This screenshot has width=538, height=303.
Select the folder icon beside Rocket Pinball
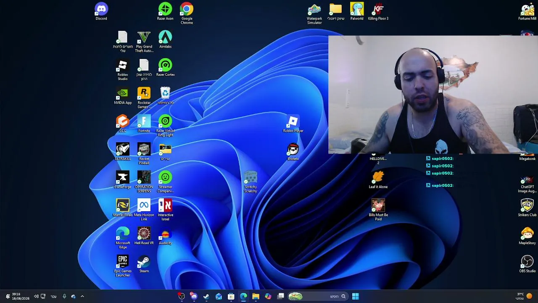(165, 152)
